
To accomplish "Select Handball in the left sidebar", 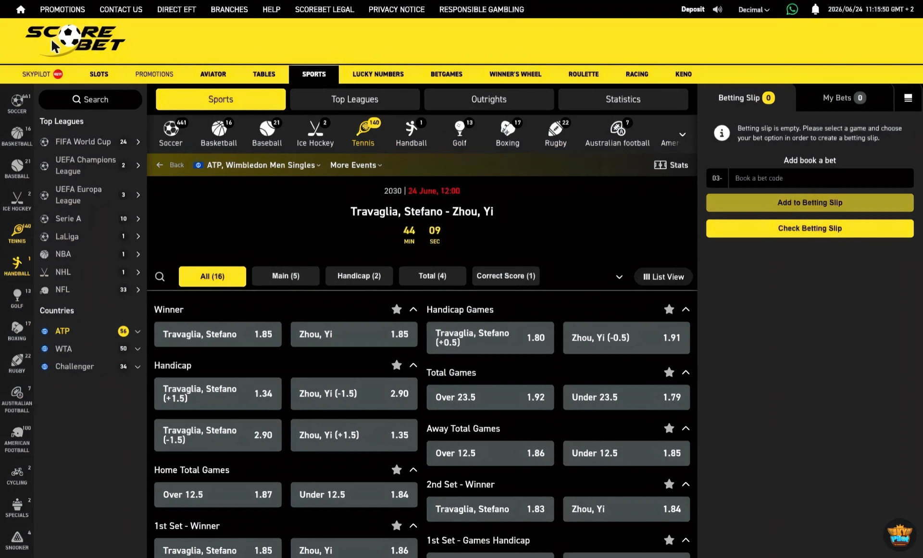I will [x=17, y=266].
